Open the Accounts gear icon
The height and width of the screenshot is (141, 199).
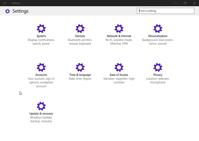41,67
